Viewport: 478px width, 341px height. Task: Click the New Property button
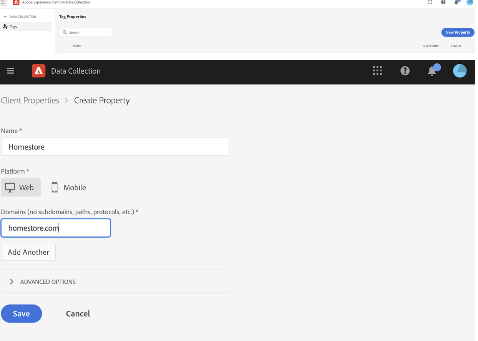coord(458,32)
